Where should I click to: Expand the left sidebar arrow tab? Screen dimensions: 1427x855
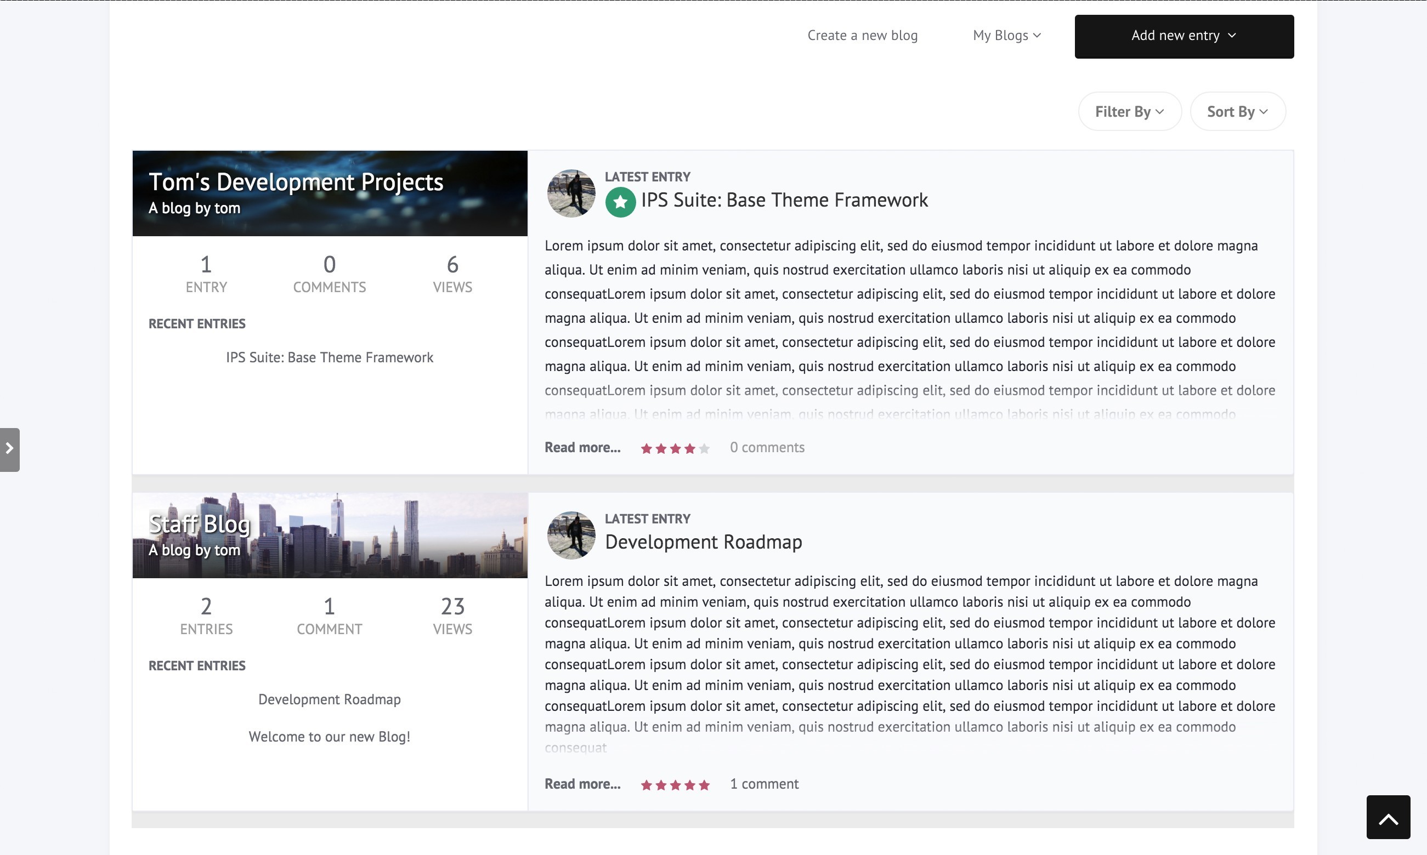(10, 449)
